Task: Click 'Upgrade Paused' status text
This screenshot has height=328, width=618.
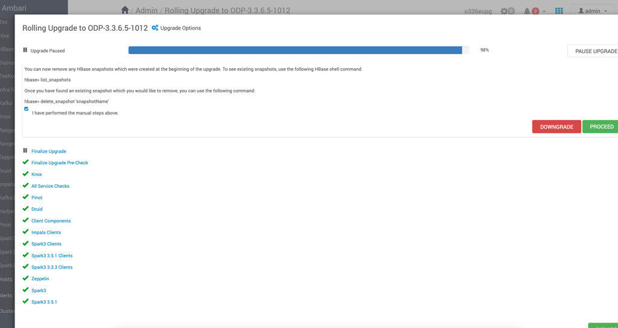Action: point(47,51)
